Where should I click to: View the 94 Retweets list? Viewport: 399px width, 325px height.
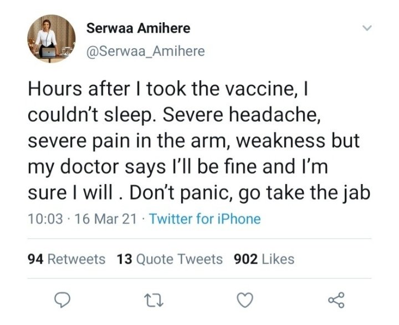click(66, 259)
